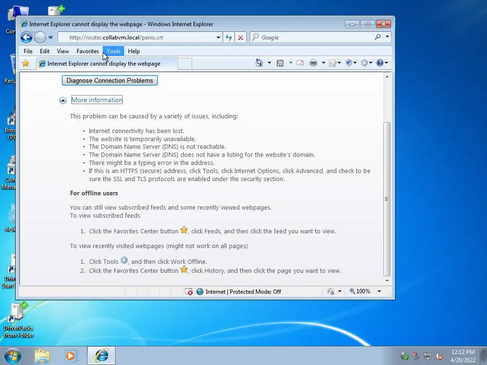Click the Internet zone globe icon
Screen dimensions: 487x365
click(200, 291)
